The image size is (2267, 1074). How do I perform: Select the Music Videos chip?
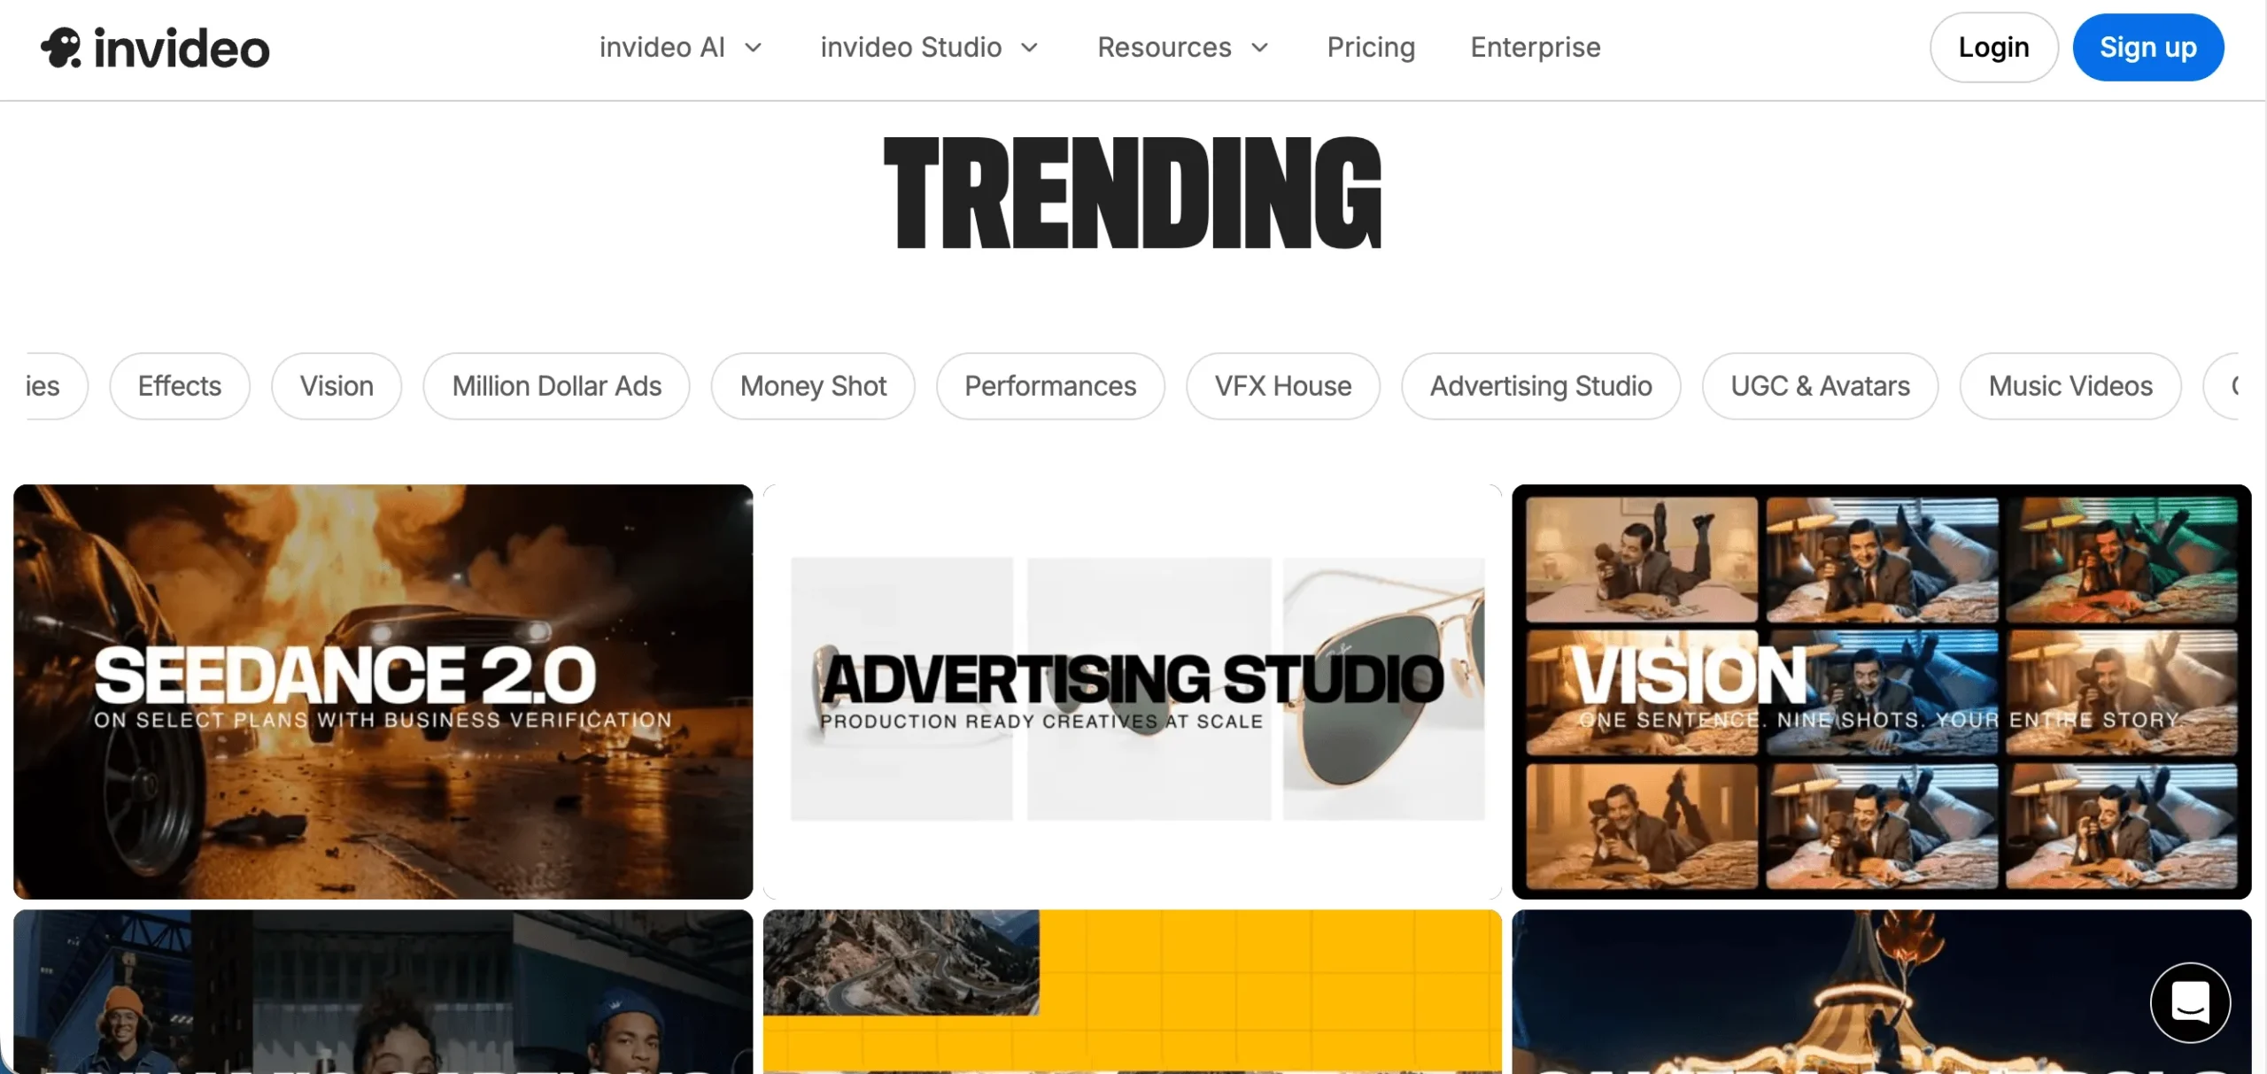tap(2070, 386)
